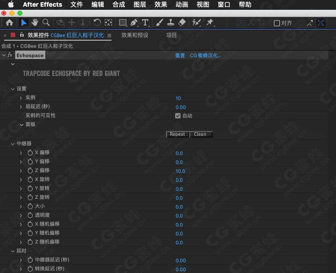Collapse the 设置 group
The height and width of the screenshot is (273, 336).
13,89
